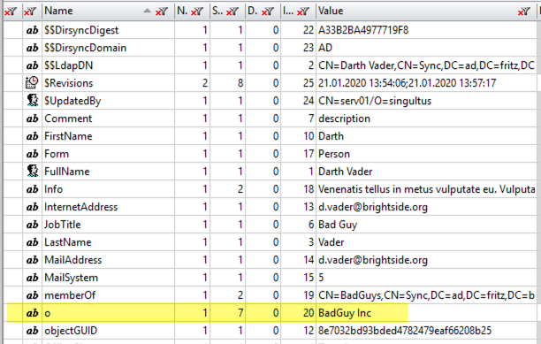The image size is (541, 344).
Task: Click the text type icon for $$LdapDN
Action: pyautogui.click(x=32, y=65)
